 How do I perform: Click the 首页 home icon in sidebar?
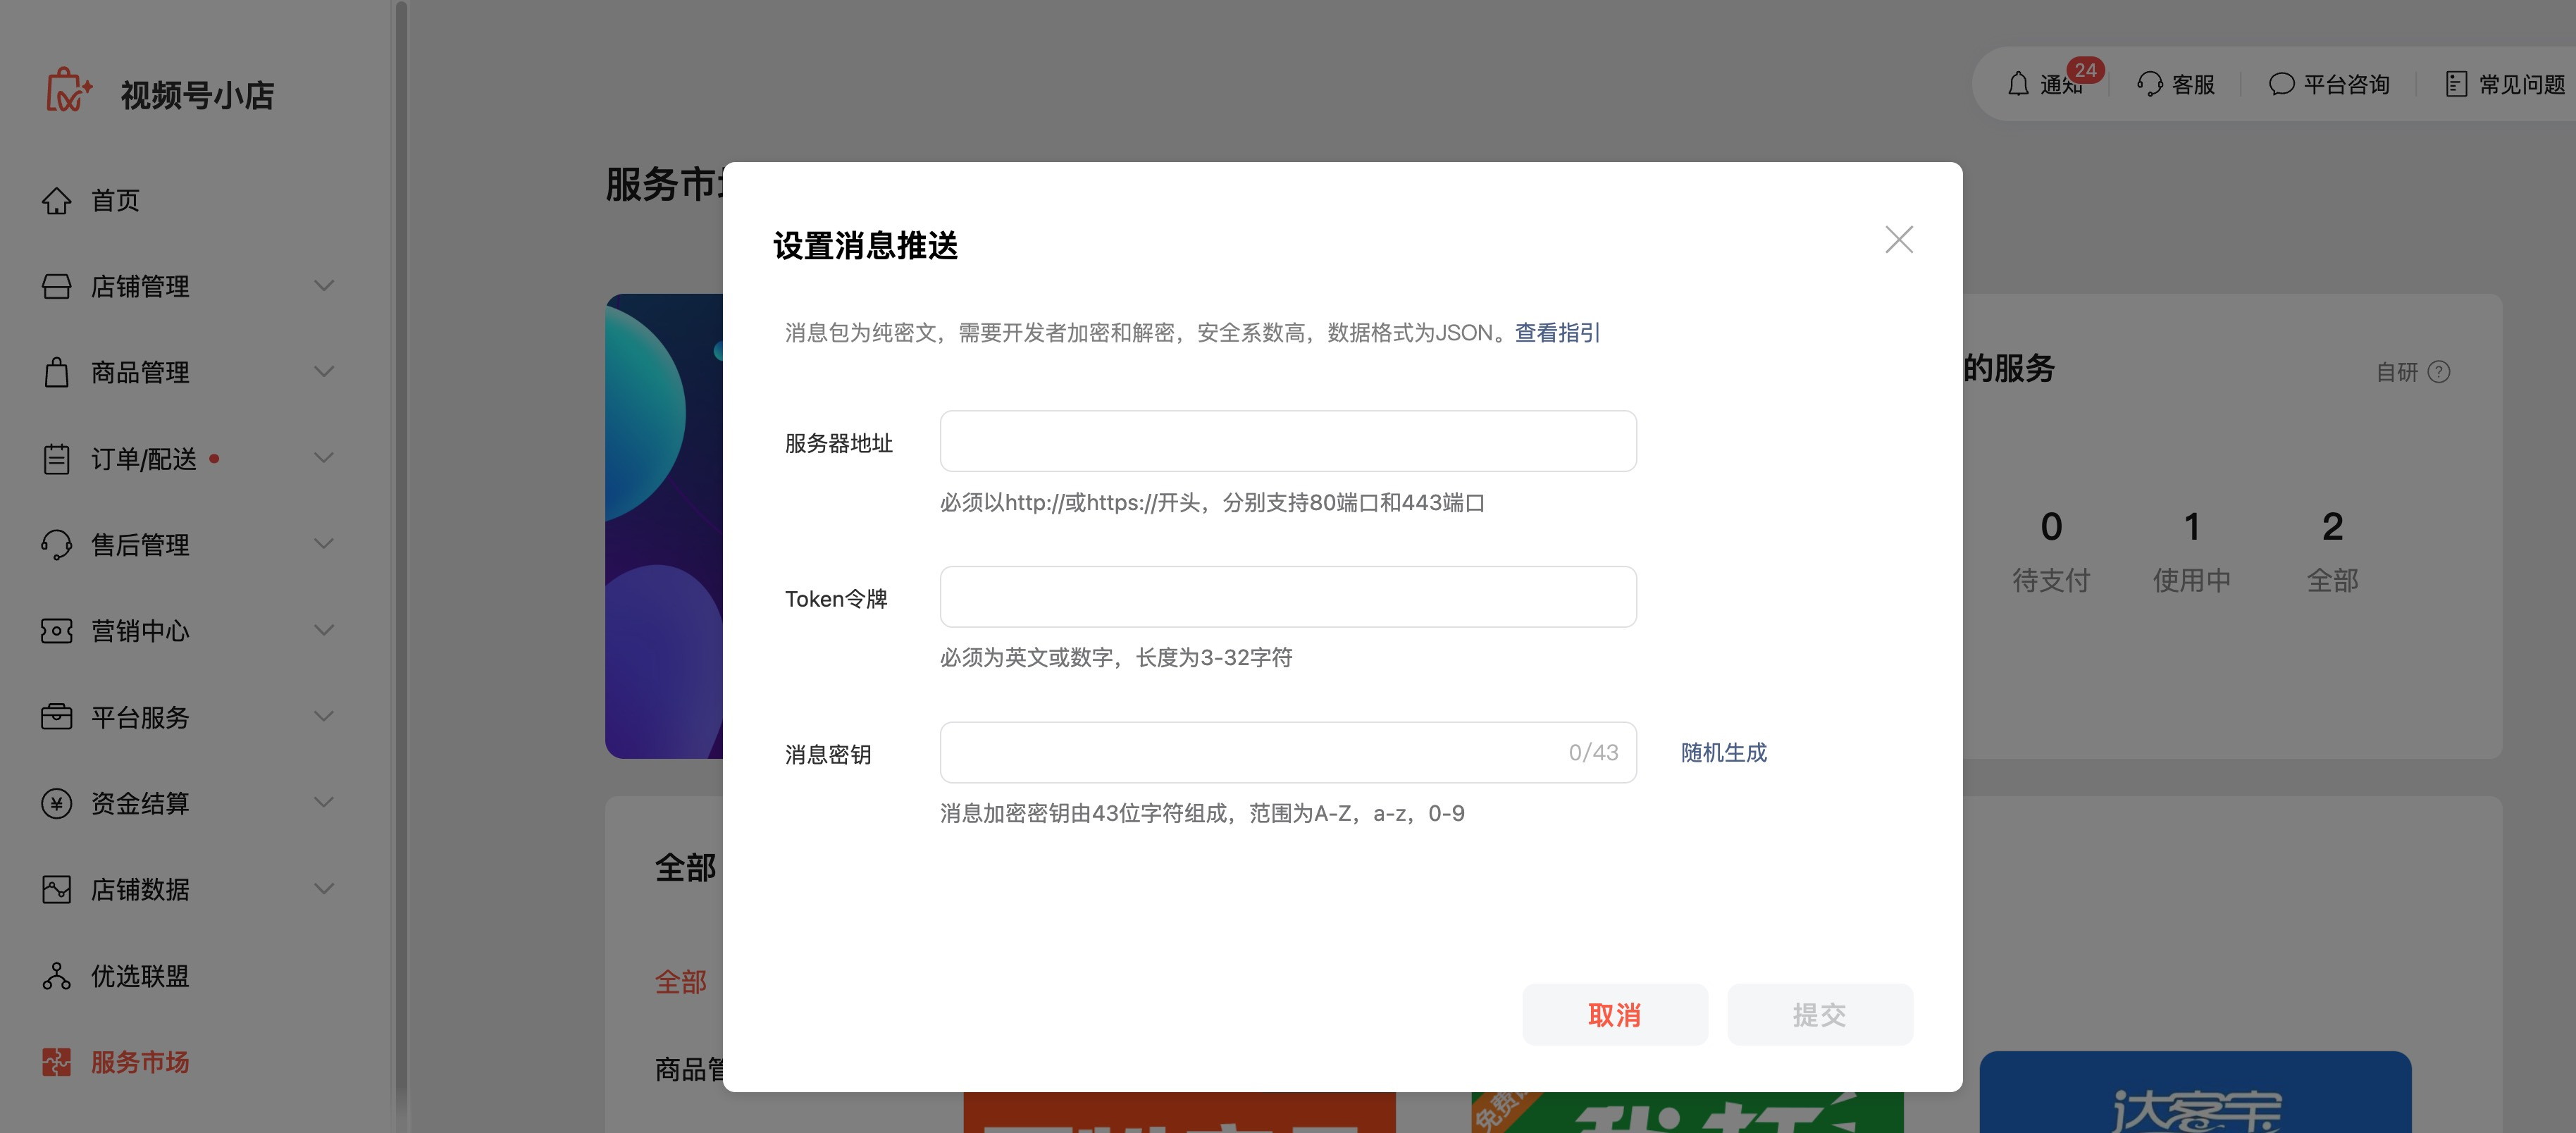56,201
